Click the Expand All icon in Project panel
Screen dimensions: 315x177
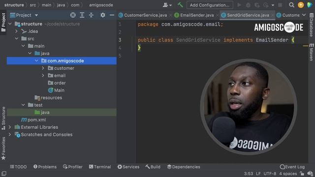coord(82,15)
